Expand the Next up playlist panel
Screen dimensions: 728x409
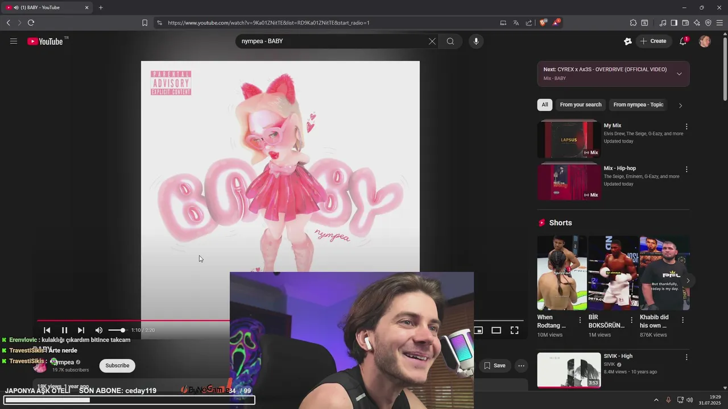tap(679, 74)
